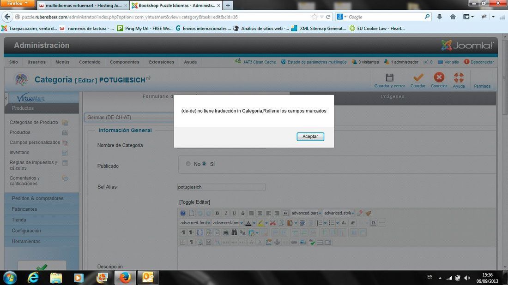Open the numbered list style arrow
The height and width of the screenshot is (285, 508).
325,223
